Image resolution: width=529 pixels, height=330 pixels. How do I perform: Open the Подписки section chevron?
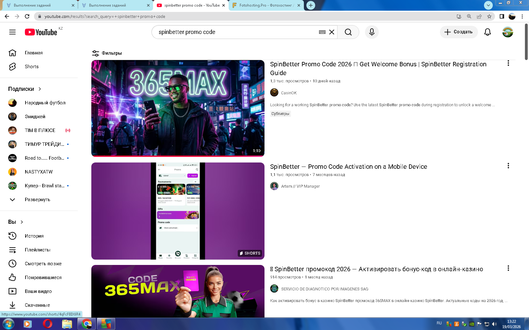[40, 89]
